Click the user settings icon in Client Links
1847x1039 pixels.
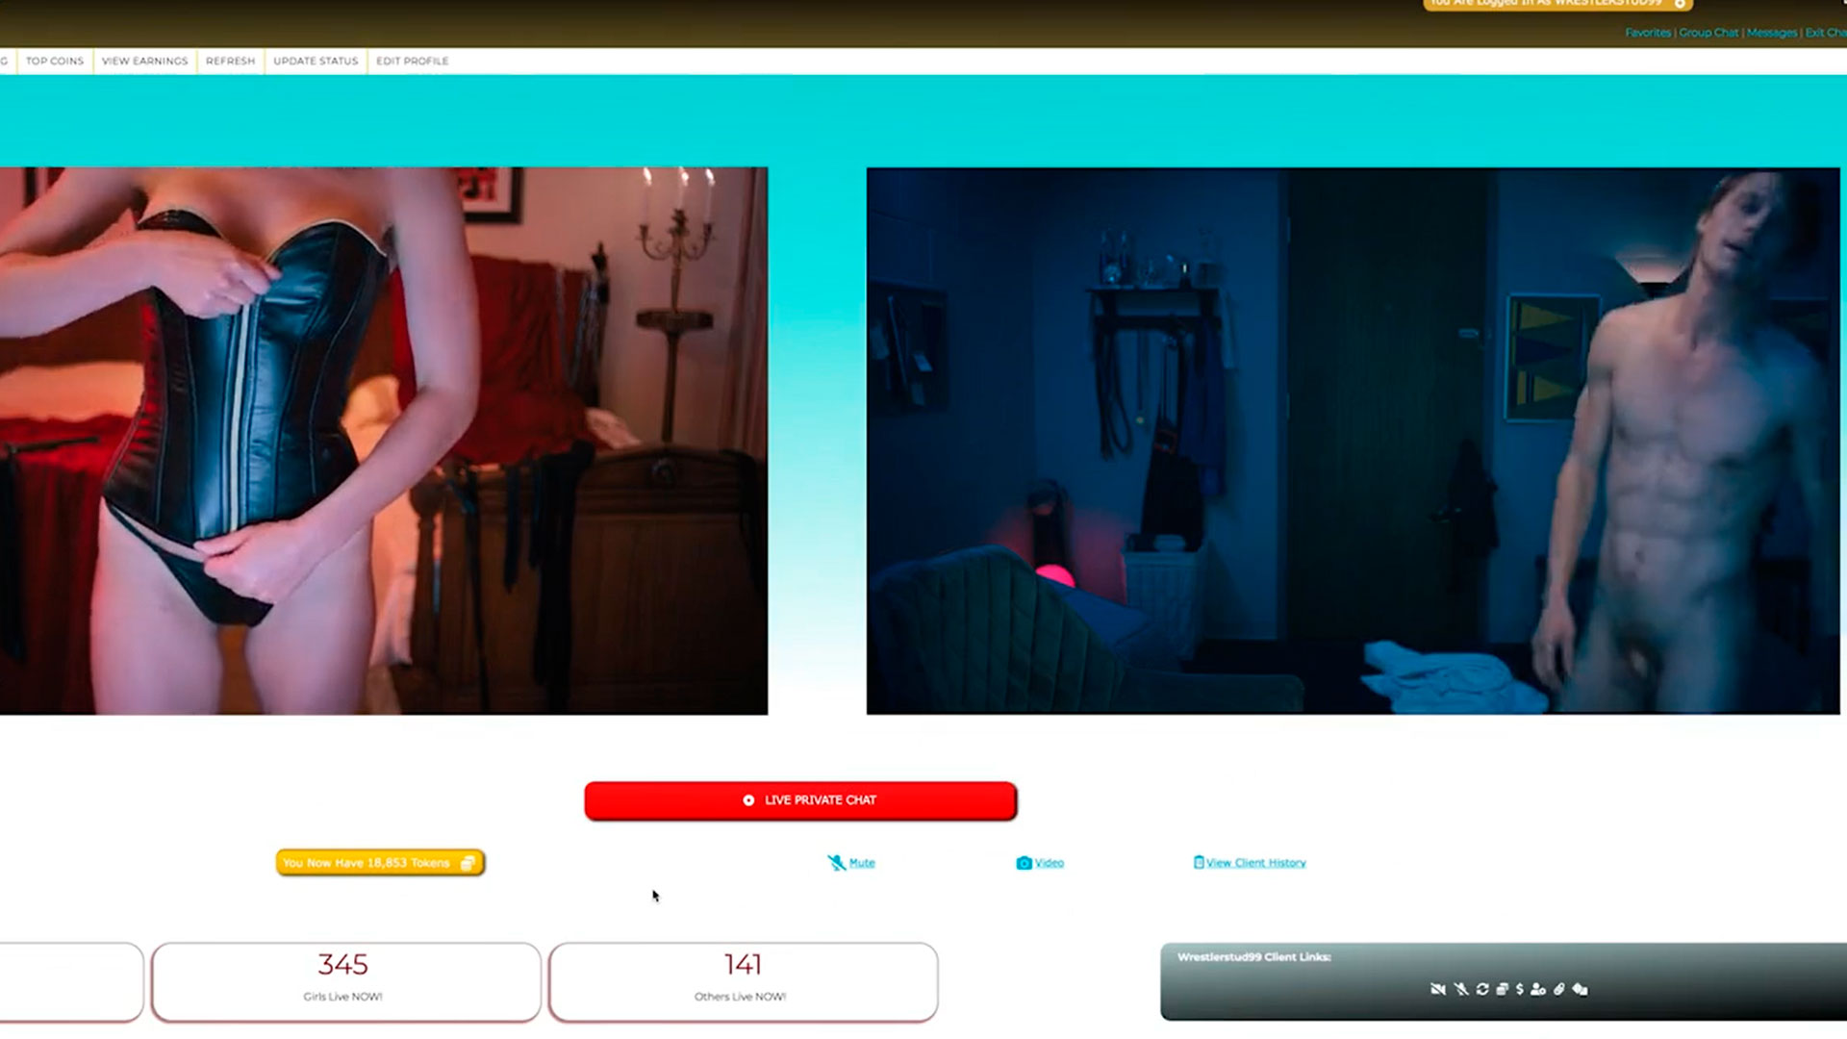click(x=1538, y=989)
